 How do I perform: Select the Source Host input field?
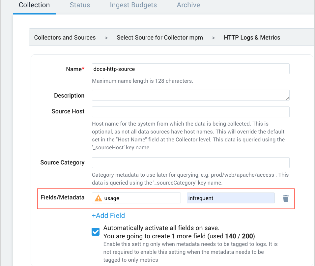(x=190, y=112)
